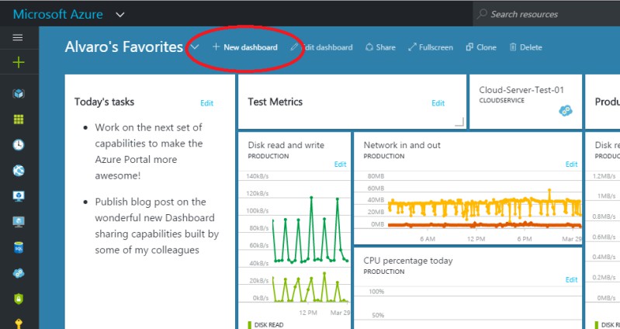
Task: Click Edit on Network in and out tile
Action: [571, 164]
